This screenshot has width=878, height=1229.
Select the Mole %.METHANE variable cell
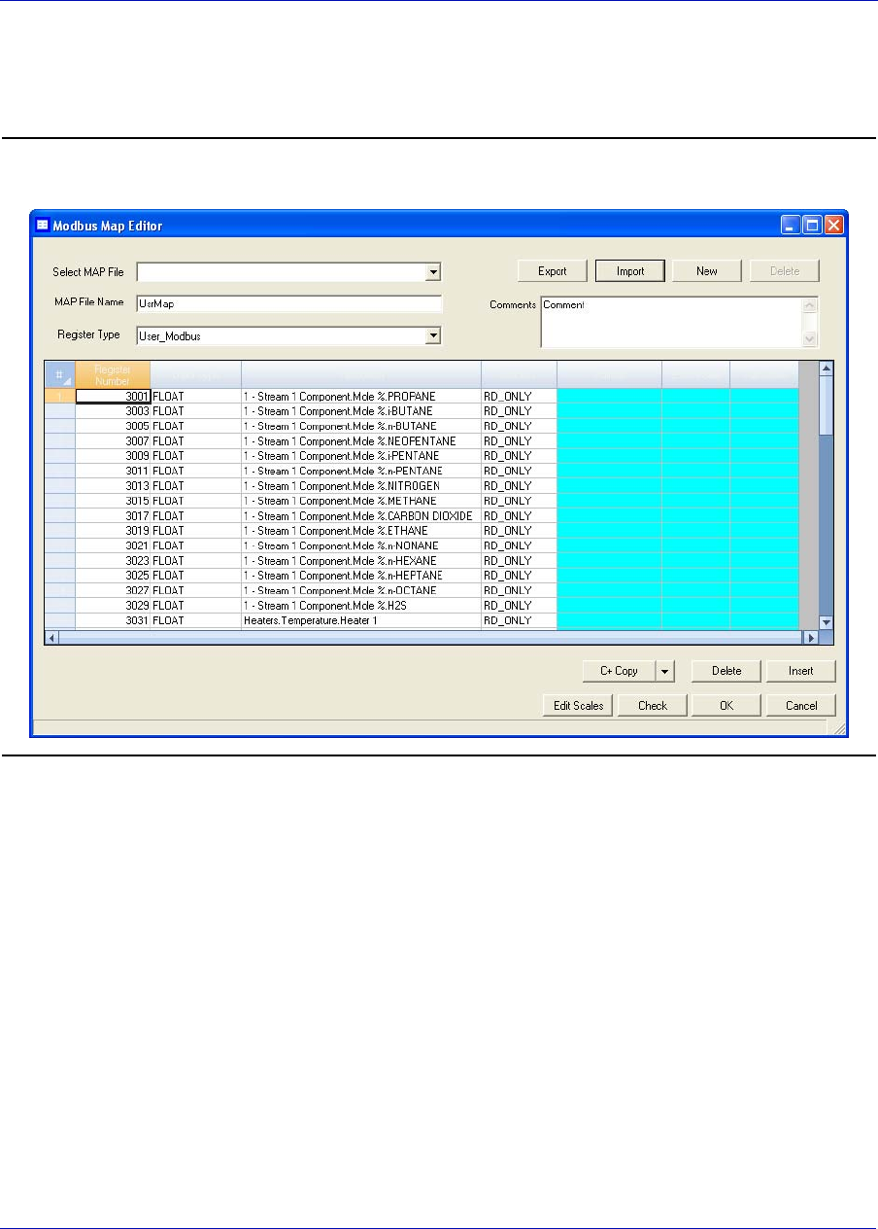pos(361,501)
